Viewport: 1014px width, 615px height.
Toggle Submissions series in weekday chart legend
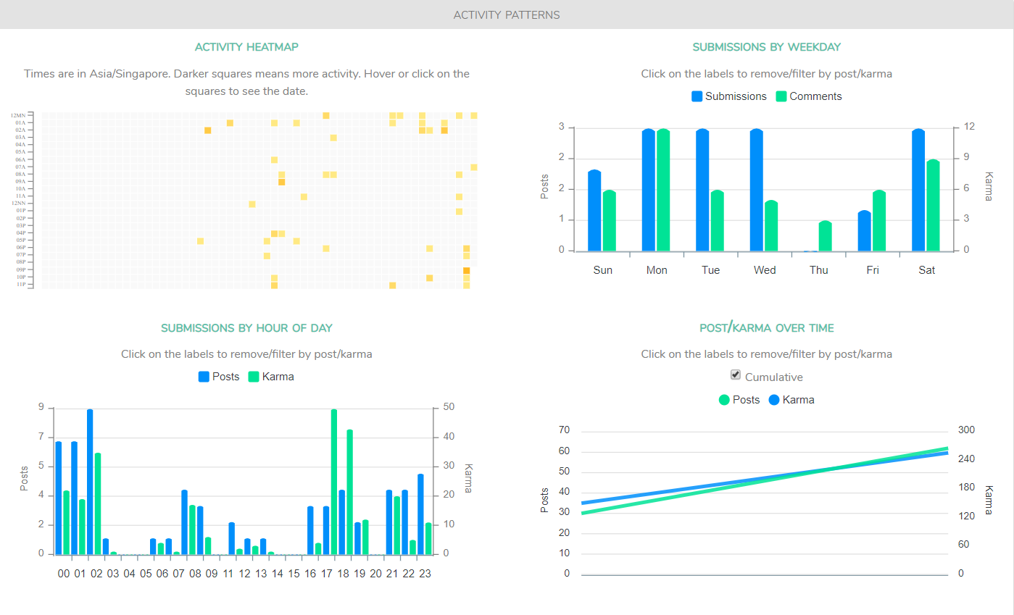(729, 96)
